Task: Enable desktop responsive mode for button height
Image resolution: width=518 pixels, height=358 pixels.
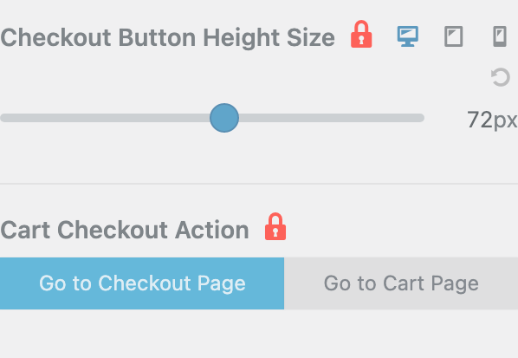Action: coord(408,36)
